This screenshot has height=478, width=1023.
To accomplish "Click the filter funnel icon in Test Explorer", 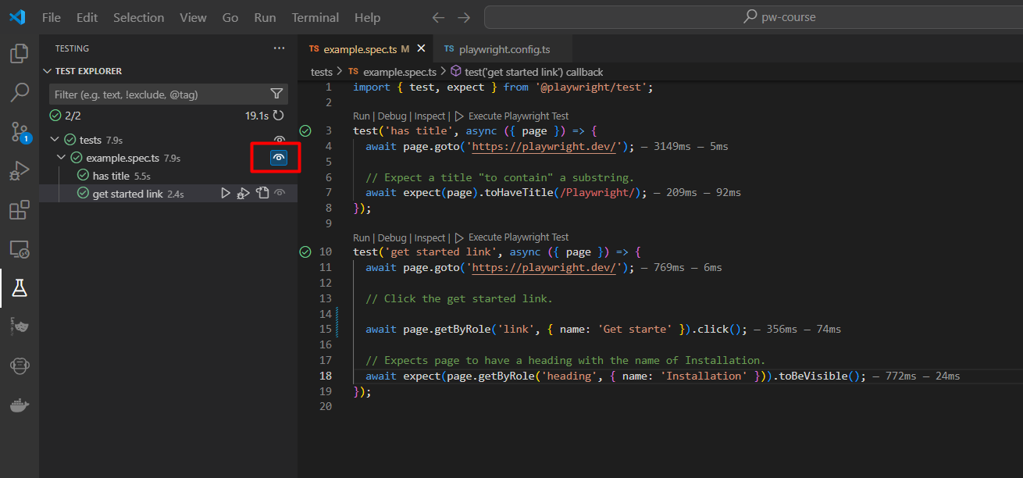I will [276, 94].
